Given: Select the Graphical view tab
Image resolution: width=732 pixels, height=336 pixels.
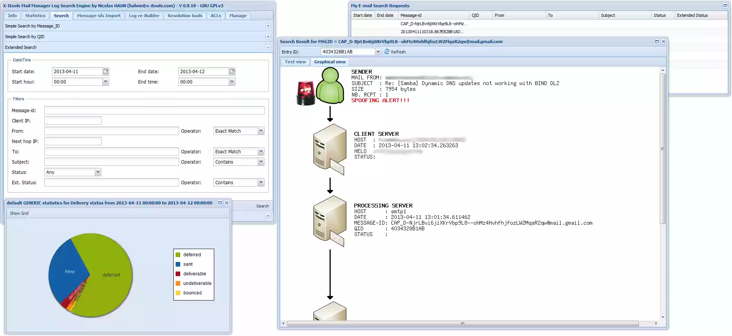Looking at the screenshot, I should (x=330, y=62).
